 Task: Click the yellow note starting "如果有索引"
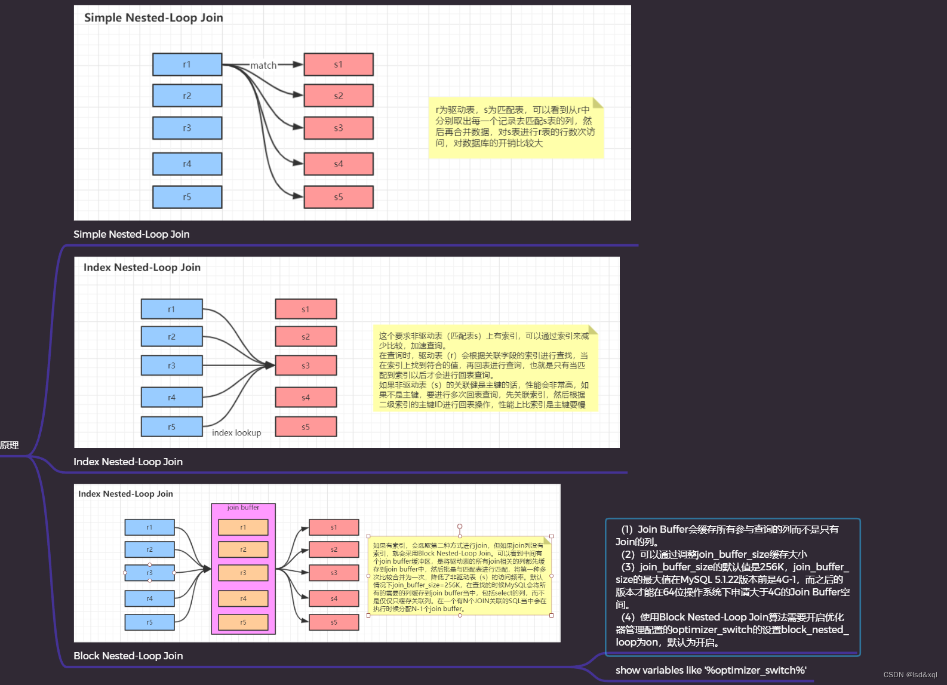pos(460,576)
